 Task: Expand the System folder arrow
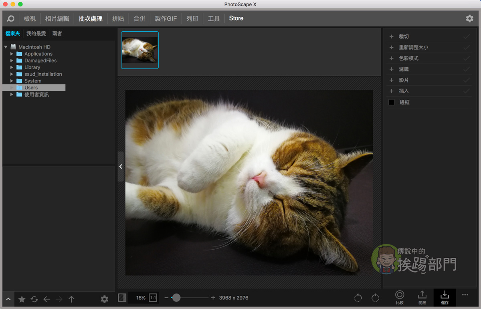[12, 81]
